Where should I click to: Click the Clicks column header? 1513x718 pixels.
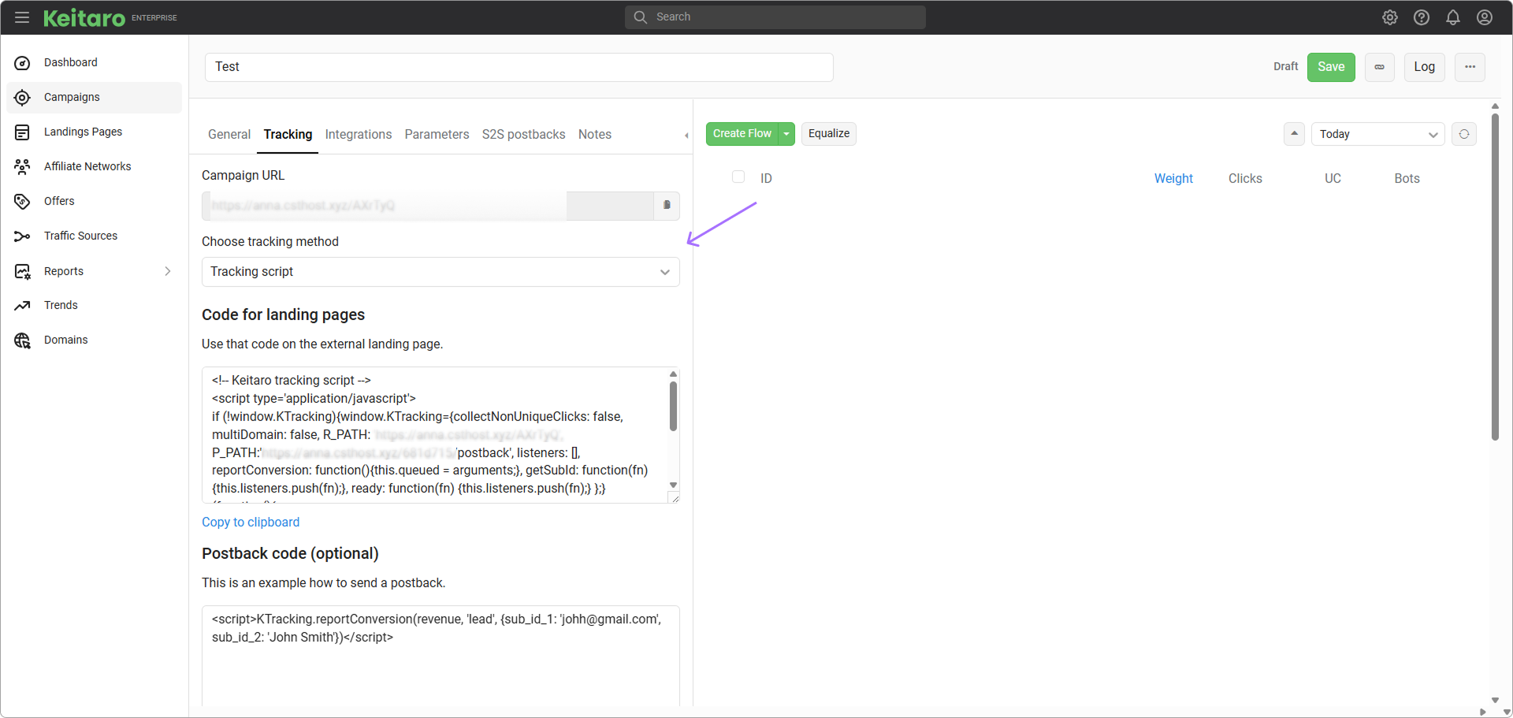[x=1245, y=179]
